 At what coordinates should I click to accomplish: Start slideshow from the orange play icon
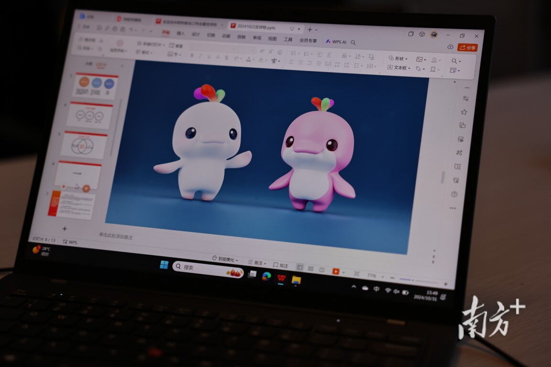tap(335, 271)
